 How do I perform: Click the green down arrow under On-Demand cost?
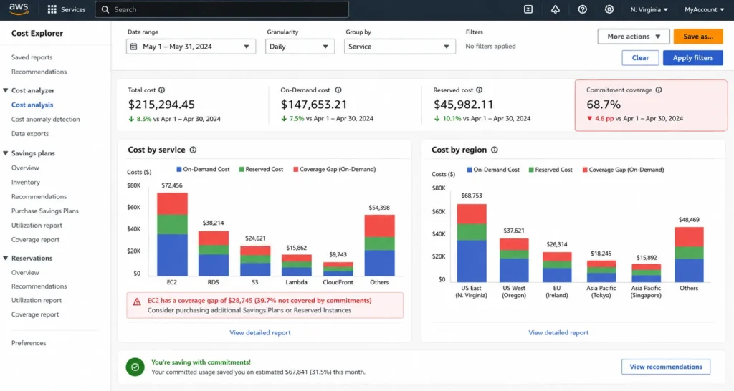(284, 119)
